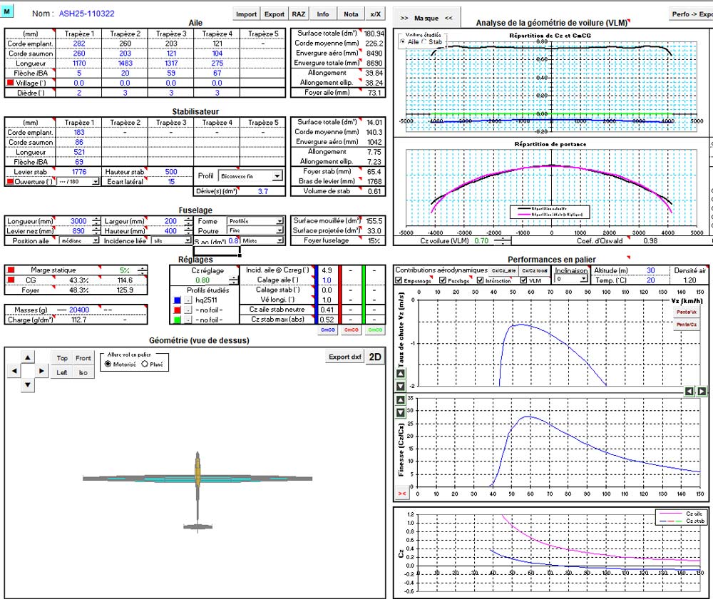Click red square beside Ouverture label

pos(10,182)
